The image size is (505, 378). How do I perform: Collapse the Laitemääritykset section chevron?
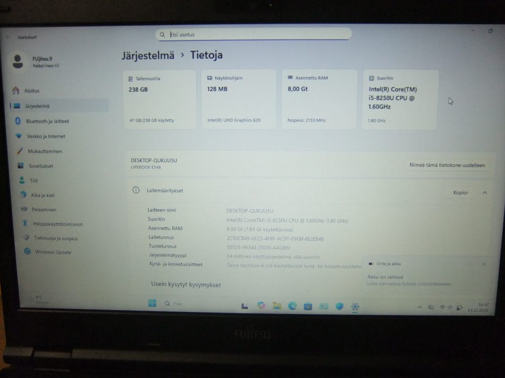coord(484,193)
